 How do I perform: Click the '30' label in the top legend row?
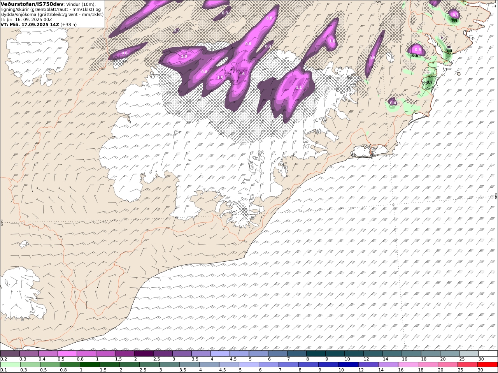coord(481,359)
